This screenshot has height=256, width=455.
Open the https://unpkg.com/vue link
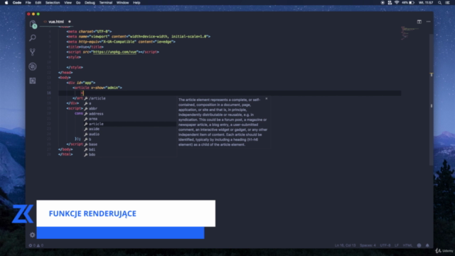[x=114, y=52]
